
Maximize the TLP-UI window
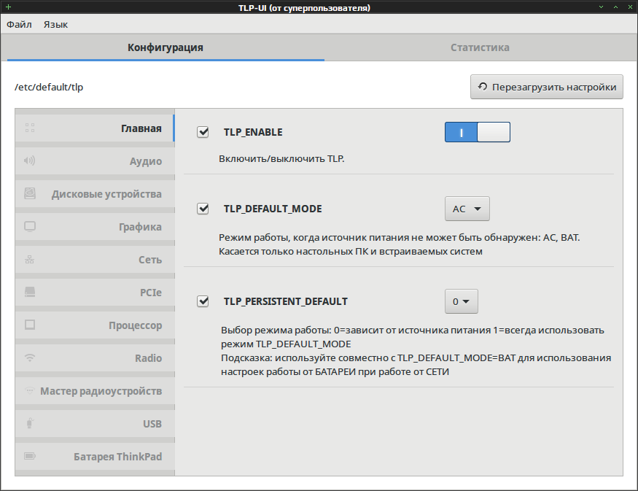pyautogui.click(x=615, y=7)
